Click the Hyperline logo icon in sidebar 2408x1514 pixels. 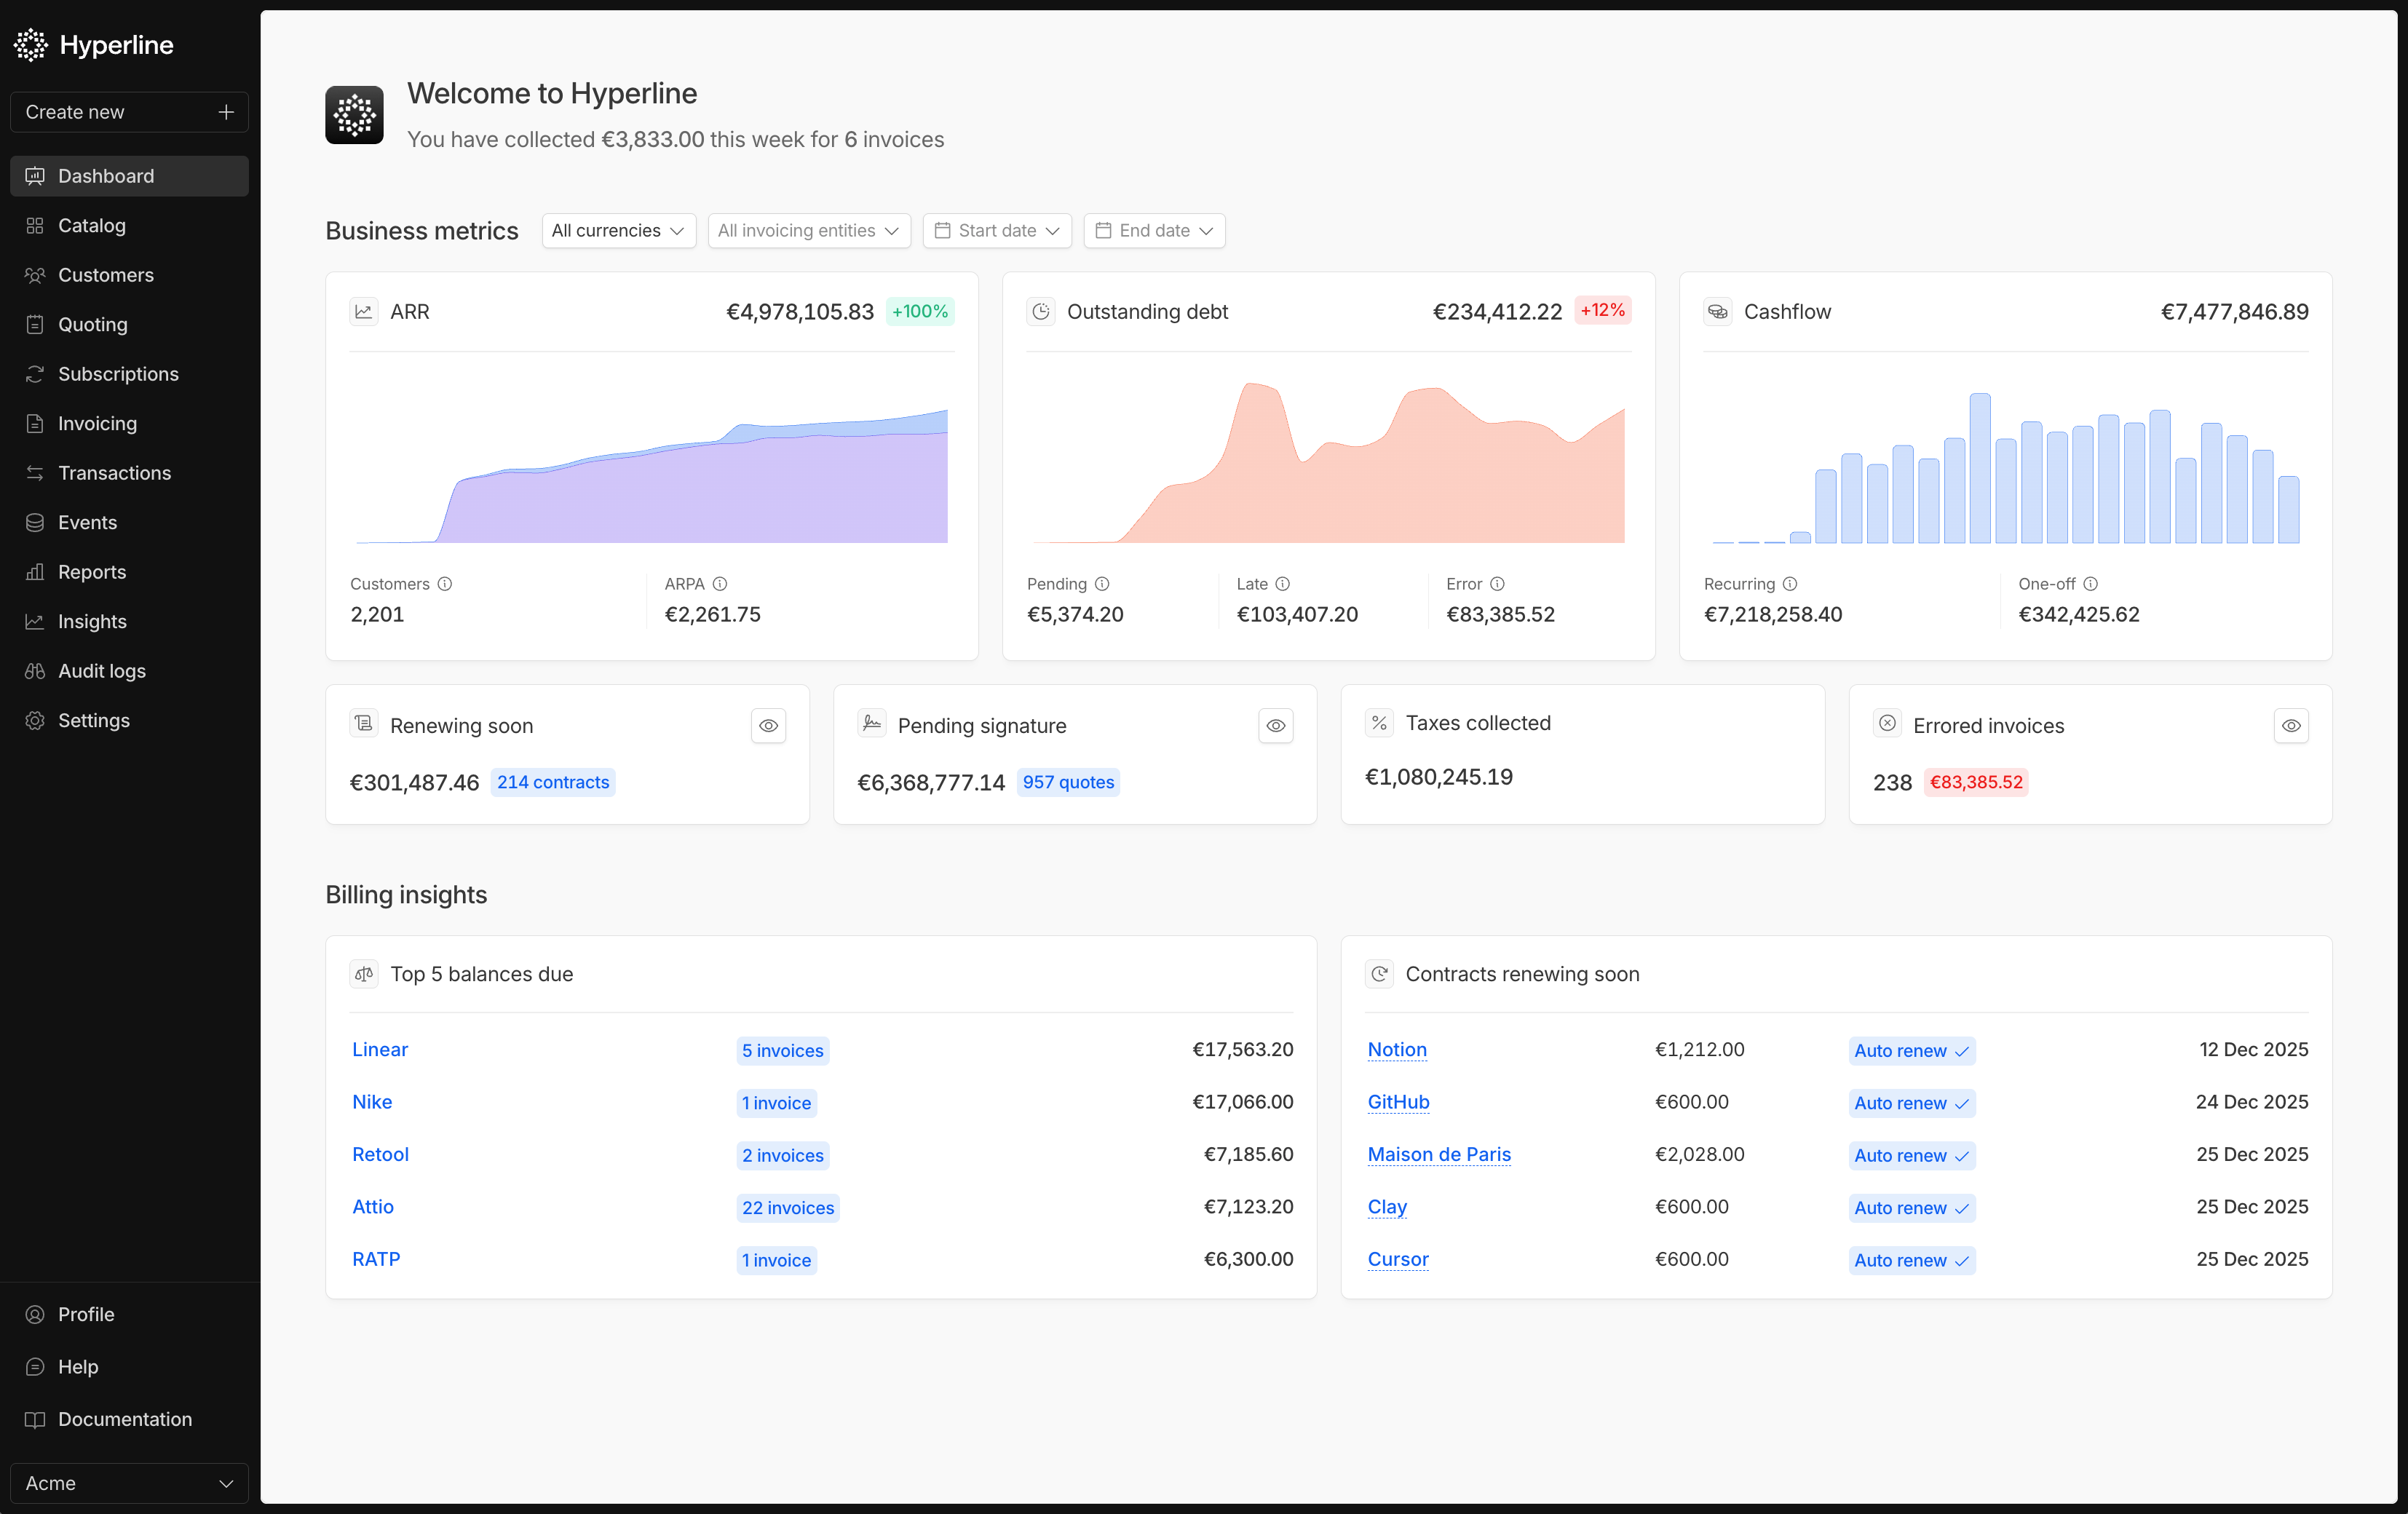click(x=31, y=45)
